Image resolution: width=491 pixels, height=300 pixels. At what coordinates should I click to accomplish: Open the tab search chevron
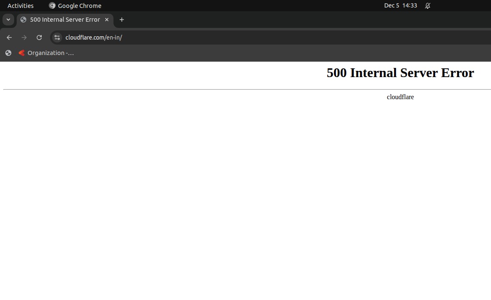(8, 20)
